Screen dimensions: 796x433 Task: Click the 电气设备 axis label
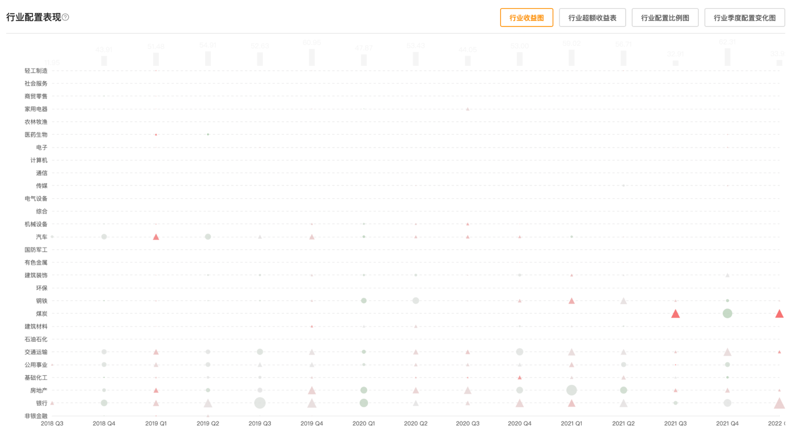pyautogui.click(x=36, y=198)
